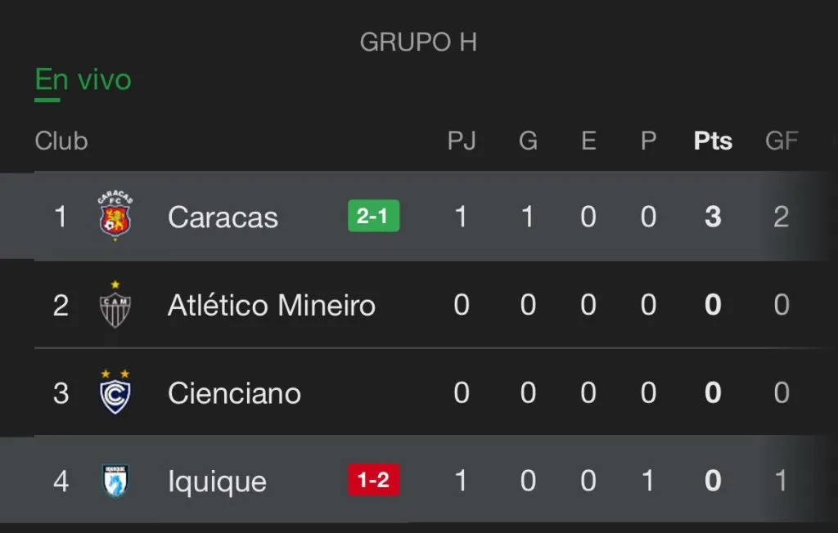Click the PJ column header
The width and height of the screenshot is (838, 533).
pyautogui.click(x=462, y=141)
